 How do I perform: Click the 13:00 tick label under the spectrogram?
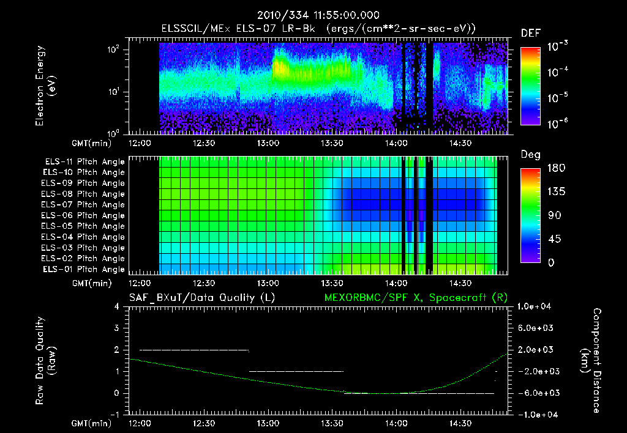[x=268, y=143]
